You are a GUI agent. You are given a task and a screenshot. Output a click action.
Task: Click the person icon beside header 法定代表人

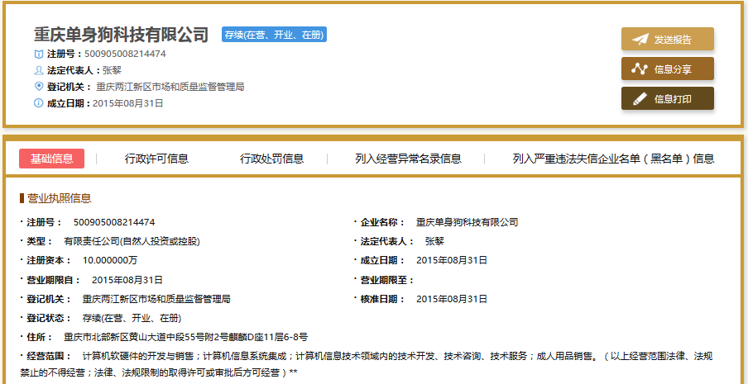click(38, 70)
